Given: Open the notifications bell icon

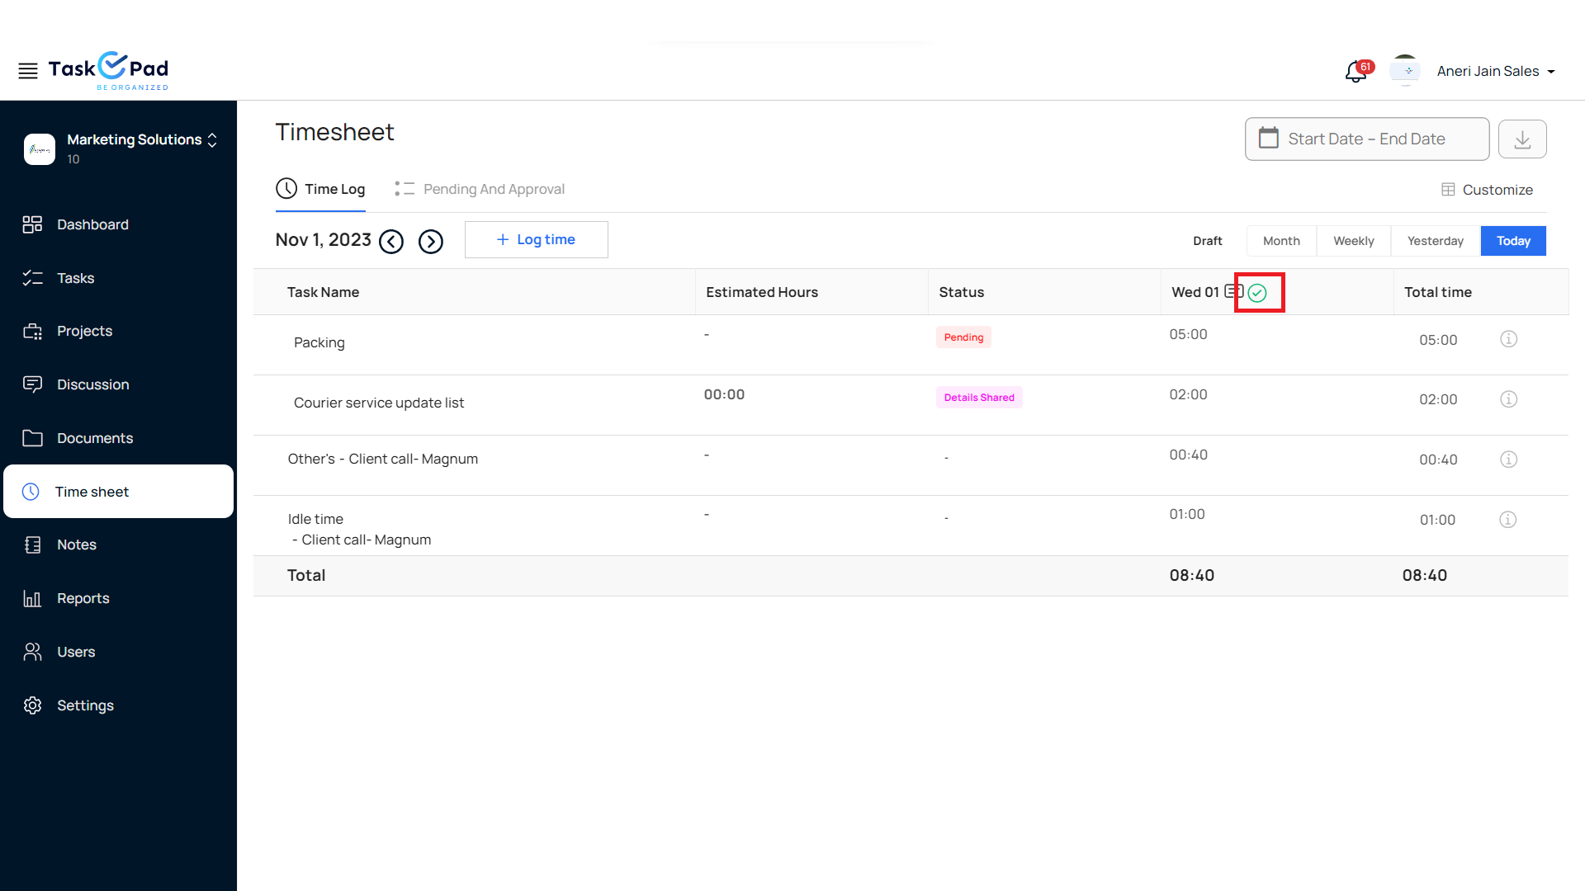Looking at the screenshot, I should (1355, 73).
